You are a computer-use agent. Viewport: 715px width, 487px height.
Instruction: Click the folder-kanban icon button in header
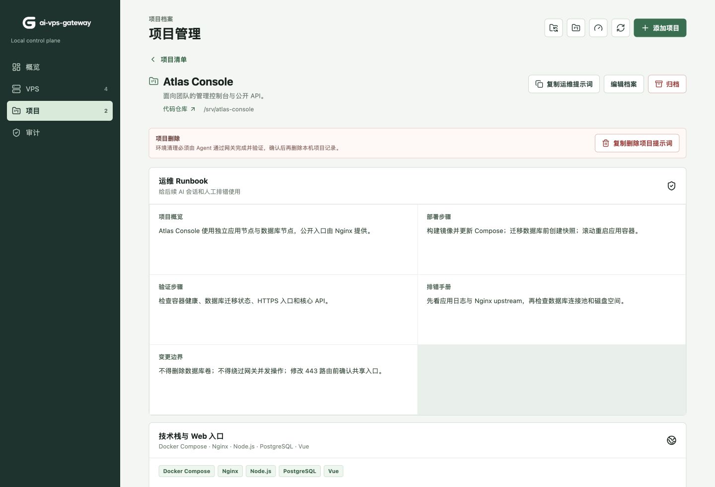tap(576, 28)
